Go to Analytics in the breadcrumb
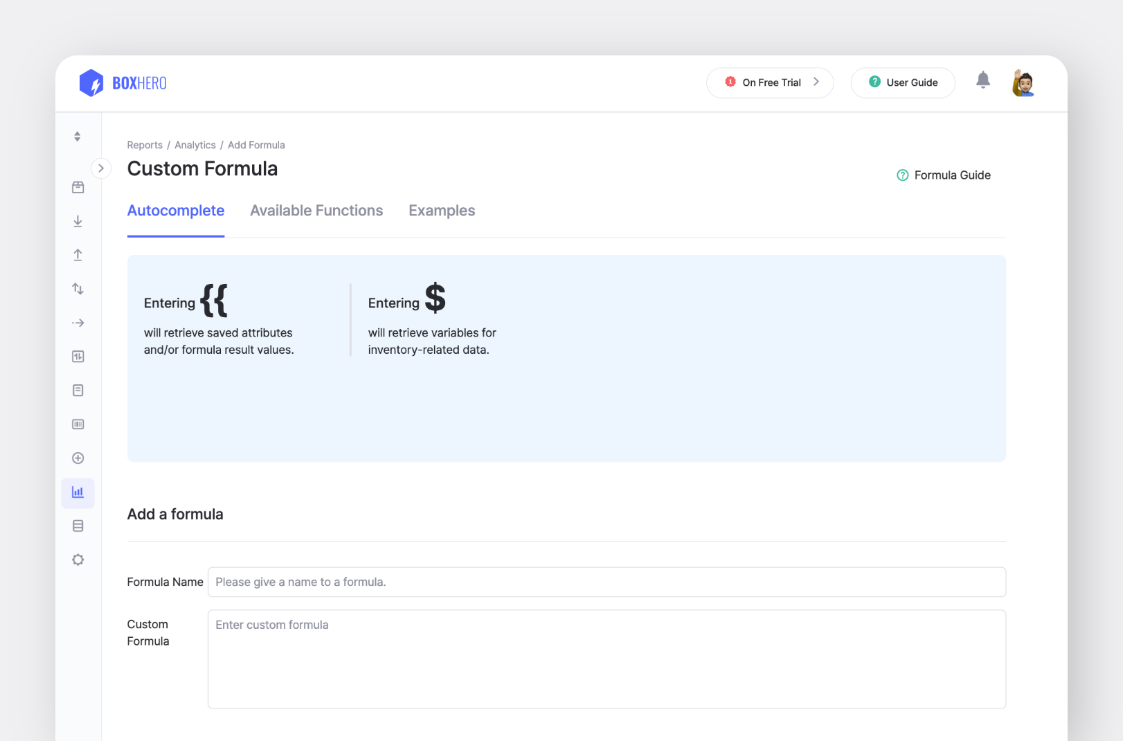The height and width of the screenshot is (741, 1123). click(195, 145)
